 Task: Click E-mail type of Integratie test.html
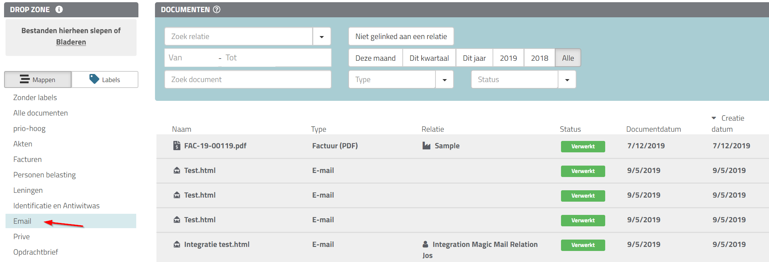pyautogui.click(x=323, y=244)
